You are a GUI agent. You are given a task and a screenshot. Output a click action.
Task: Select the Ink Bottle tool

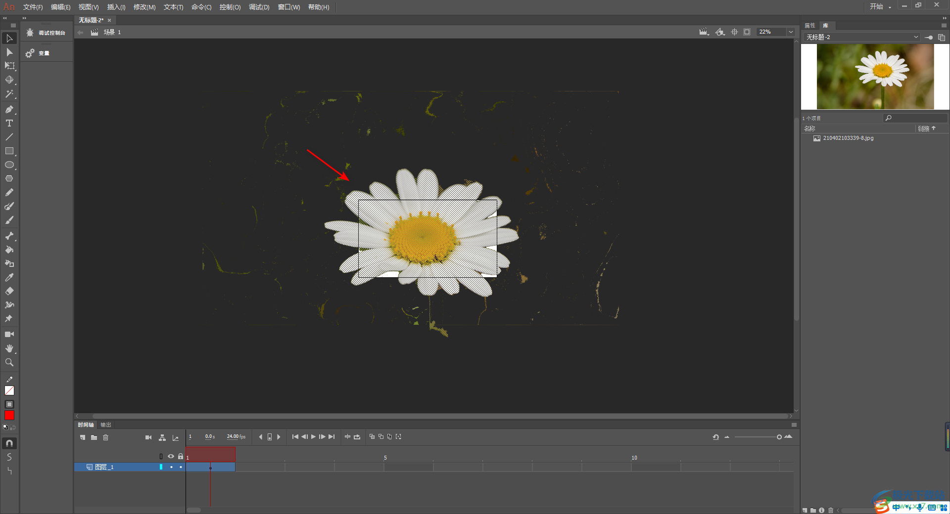click(9, 263)
